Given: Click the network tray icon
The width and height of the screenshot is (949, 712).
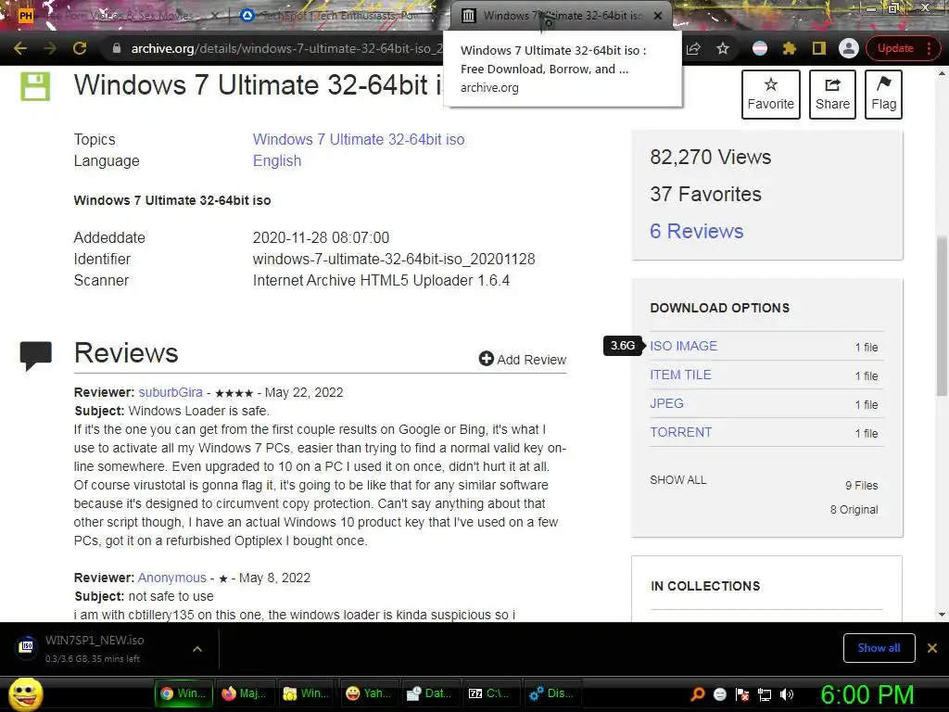Looking at the screenshot, I should [x=765, y=694].
